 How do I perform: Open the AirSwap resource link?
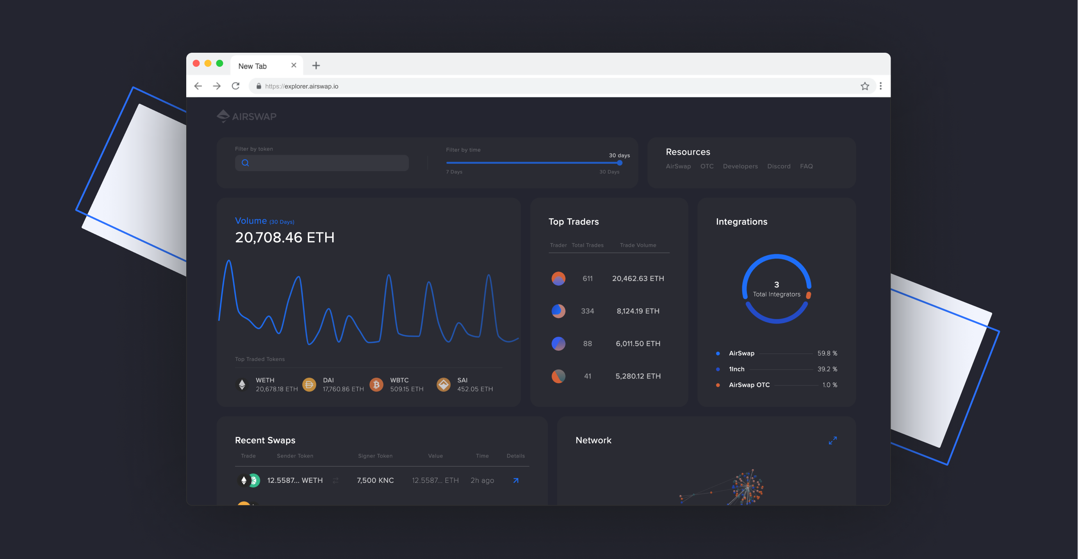(x=678, y=166)
